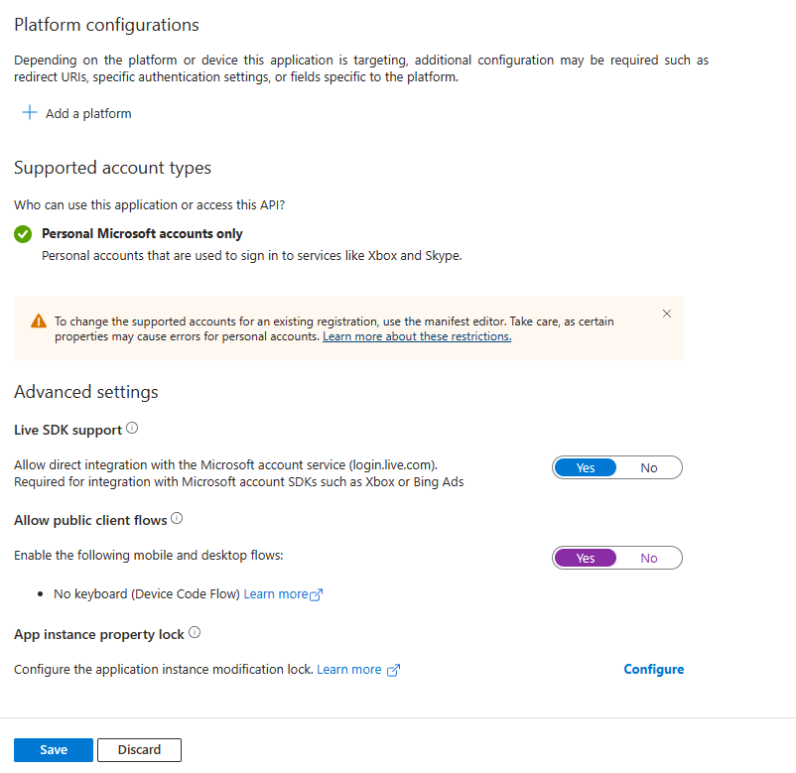Set Live SDK support to Yes
The height and width of the screenshot is (773, 796).
(x=586, y=467)
